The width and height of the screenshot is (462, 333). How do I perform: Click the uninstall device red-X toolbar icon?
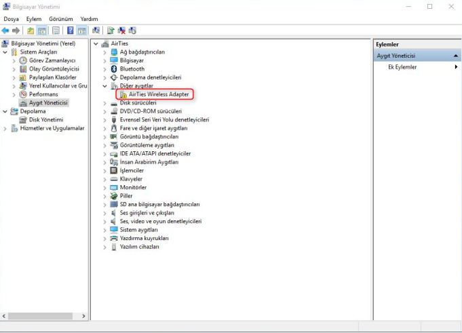(x=121, y=31)
